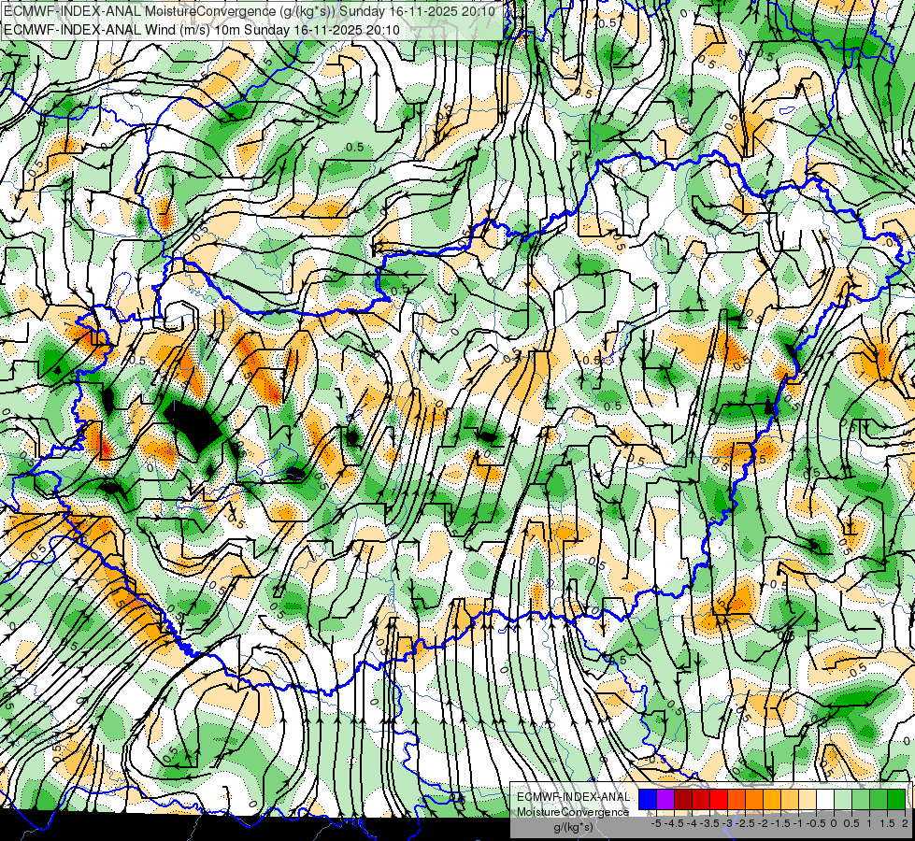Click the legend tick value -1.5

[779, 823]
